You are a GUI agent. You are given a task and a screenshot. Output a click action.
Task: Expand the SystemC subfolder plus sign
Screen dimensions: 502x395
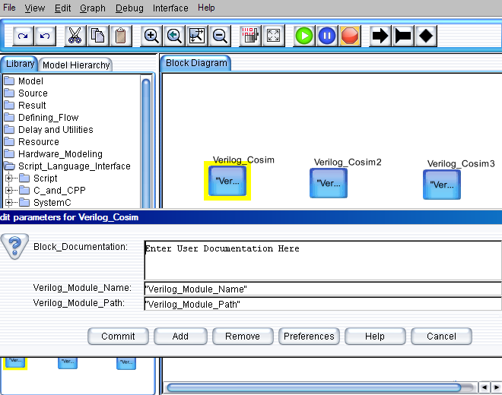[9, 203]
